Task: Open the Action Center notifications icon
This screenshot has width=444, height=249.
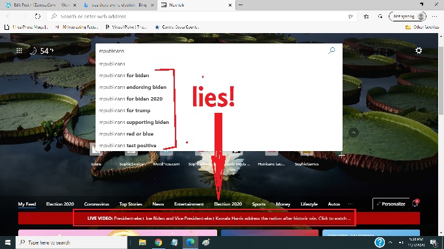Action: (433, 243)
